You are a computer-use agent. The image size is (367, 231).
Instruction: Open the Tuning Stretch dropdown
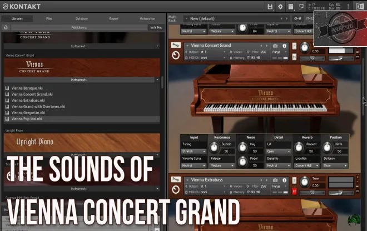point(194,151)
